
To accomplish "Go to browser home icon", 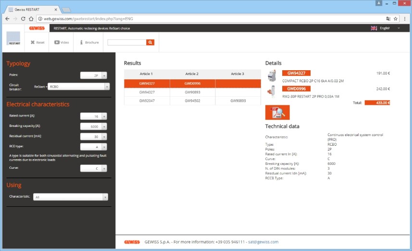I will pos(31,19).
